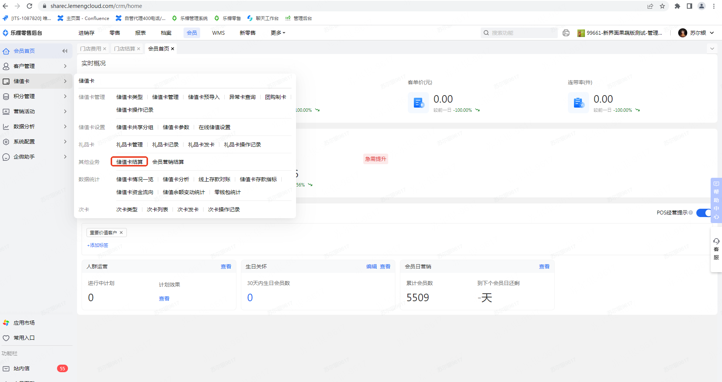Open the WMS top menu
Screen dimensions: 722x382
coord(218,33)
